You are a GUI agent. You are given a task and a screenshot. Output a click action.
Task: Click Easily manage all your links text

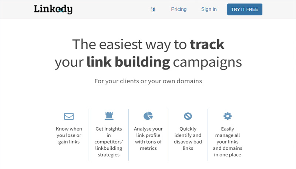(228, 142)
